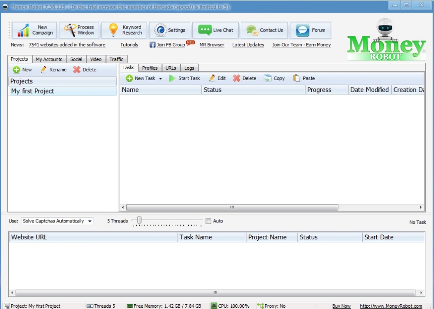
Task: Open the Latest Updates link
Action: point(248,45)
